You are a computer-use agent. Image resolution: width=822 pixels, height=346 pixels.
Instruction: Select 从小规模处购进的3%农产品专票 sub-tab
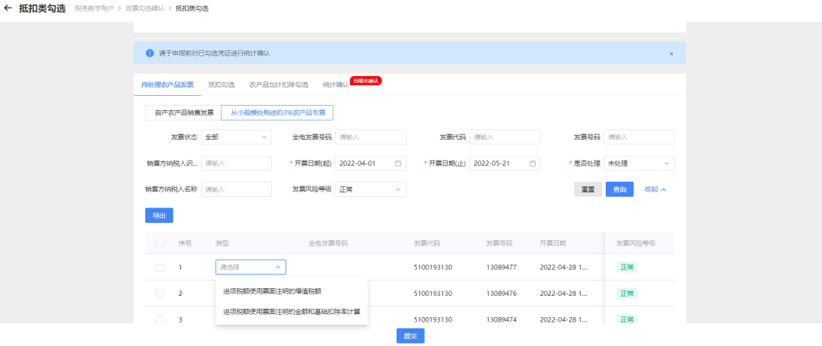pos(277,113)
